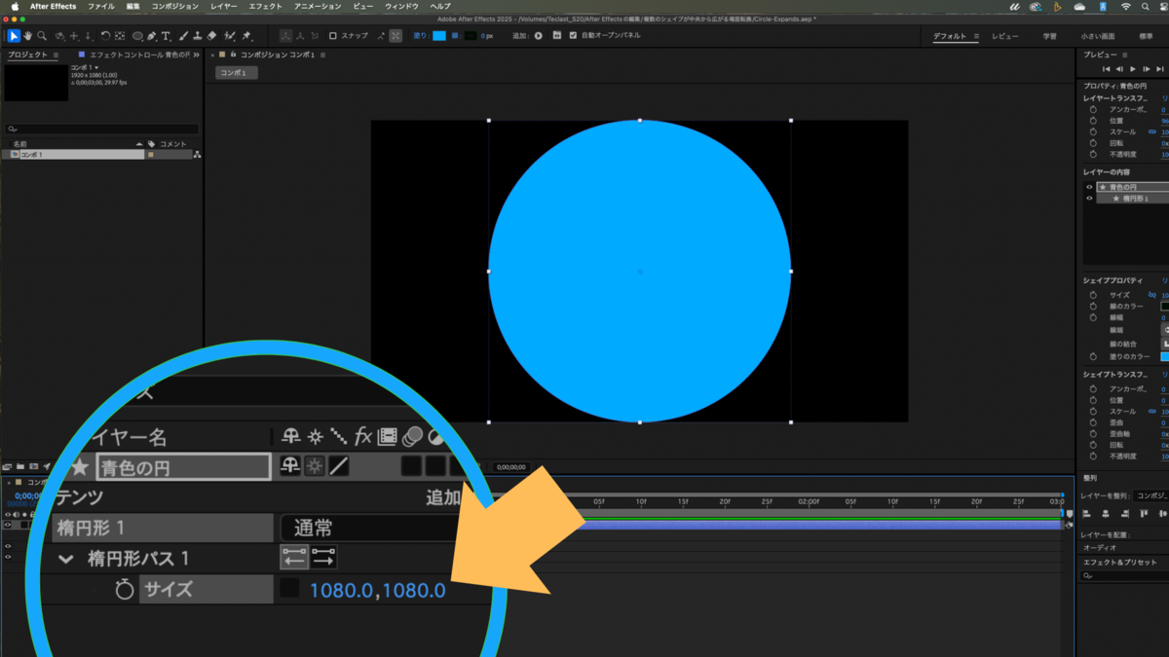
Task: Open the プレビュー panel menu
Action: [x=1125, y=55]
